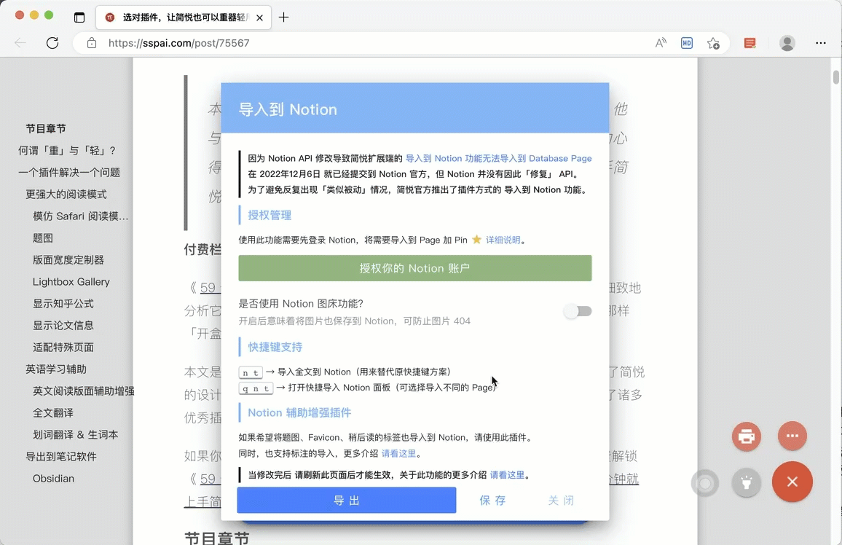Click the red printer floating button

747,437
